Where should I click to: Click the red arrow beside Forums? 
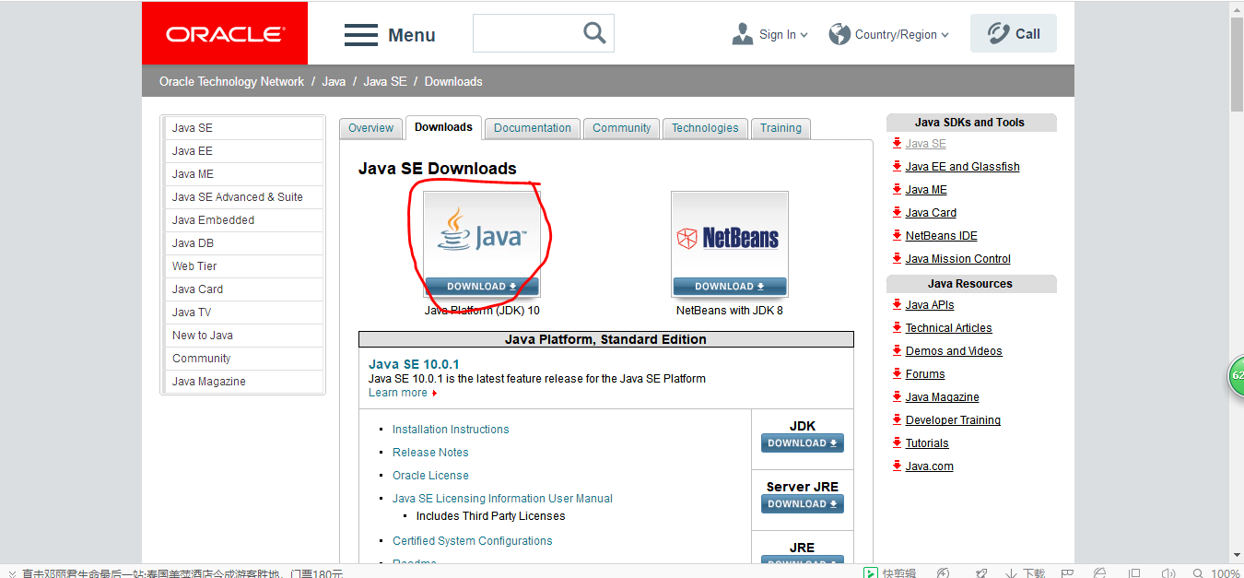coord(897,373)
